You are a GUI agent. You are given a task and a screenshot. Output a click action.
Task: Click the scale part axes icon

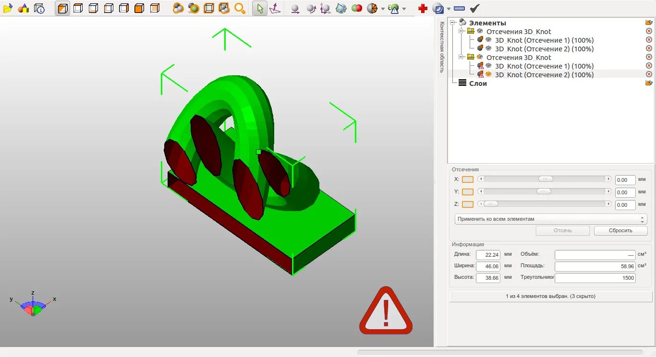pyautogui.click(x=326, y=9)
